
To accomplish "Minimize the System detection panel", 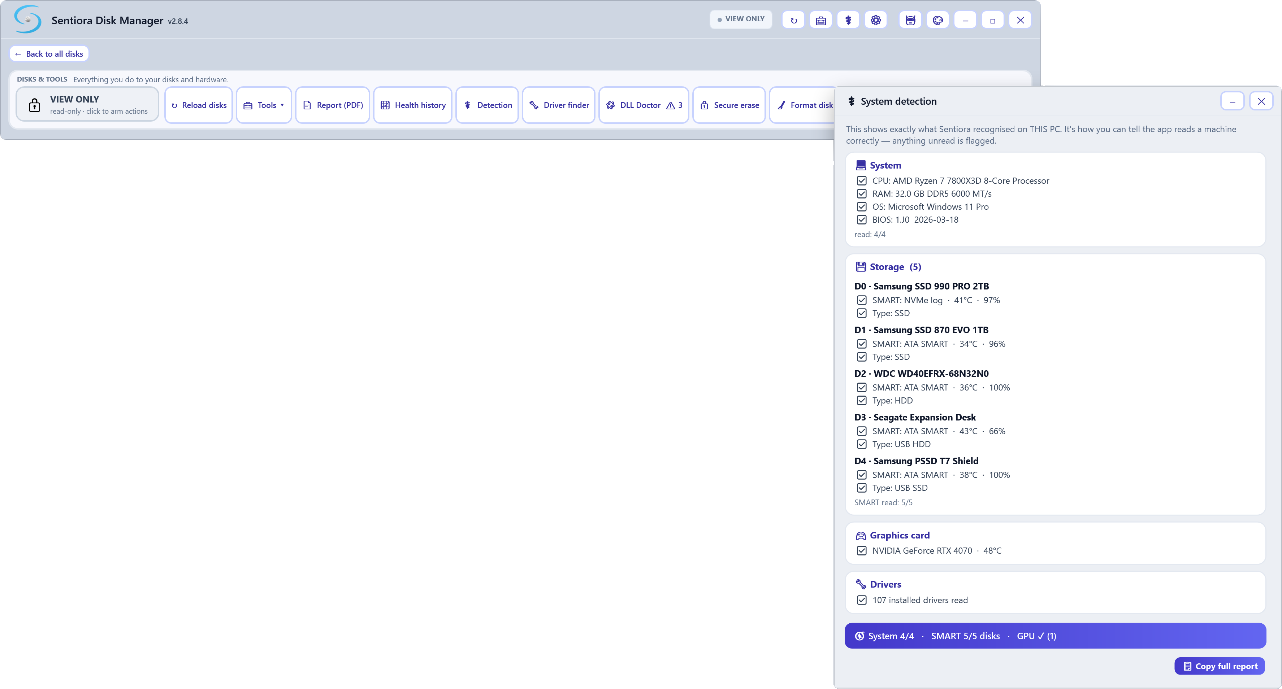I will pyautogui.click(x=1232, y=101).
